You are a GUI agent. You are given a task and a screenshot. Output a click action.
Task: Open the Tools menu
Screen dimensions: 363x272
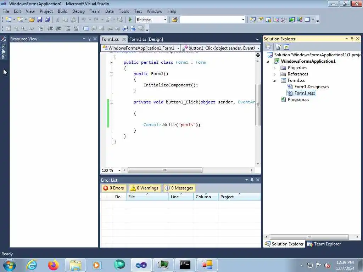[124, 11]
